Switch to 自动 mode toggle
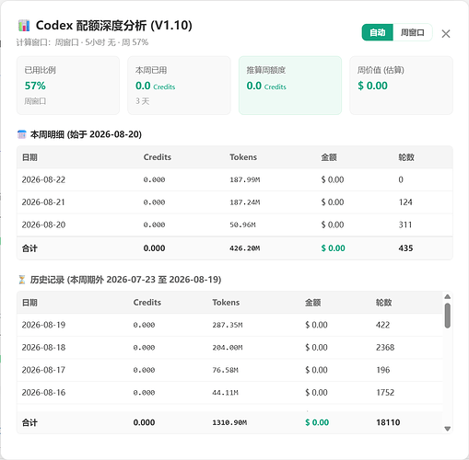 378,32
